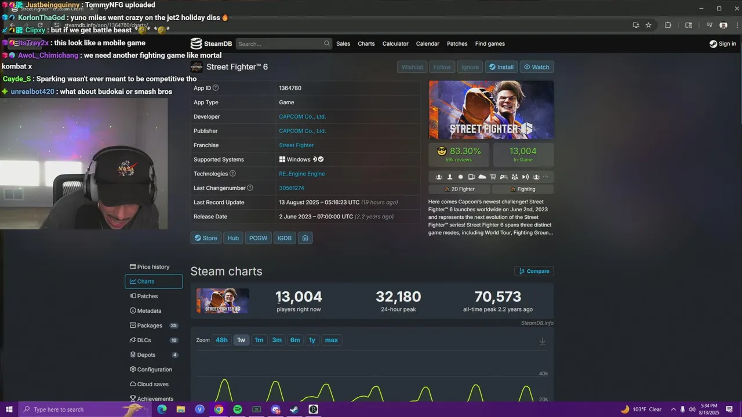Image resolution: width=742 pixels, height=417 pixels.
Task: Click the Technologies help question-mark icon
Action: point(232,174)
